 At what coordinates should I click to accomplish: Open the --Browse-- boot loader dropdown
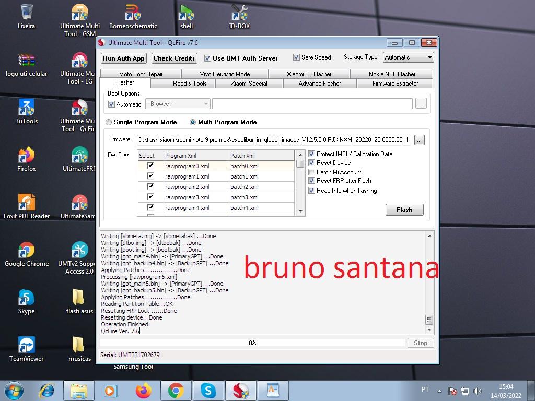pyautogui.click(x=178, y=104)
